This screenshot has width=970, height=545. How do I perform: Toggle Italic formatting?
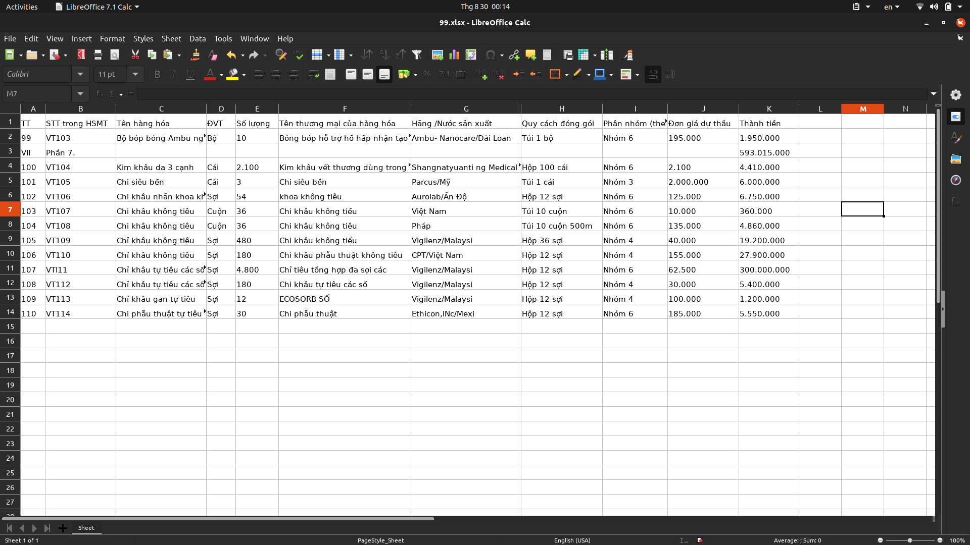pos(173,75)
